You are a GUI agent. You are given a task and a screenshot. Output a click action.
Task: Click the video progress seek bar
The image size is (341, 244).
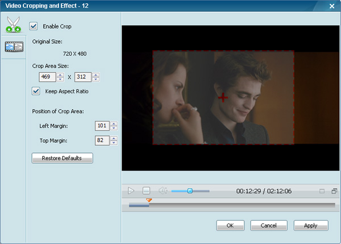click(x=232, y=205)
